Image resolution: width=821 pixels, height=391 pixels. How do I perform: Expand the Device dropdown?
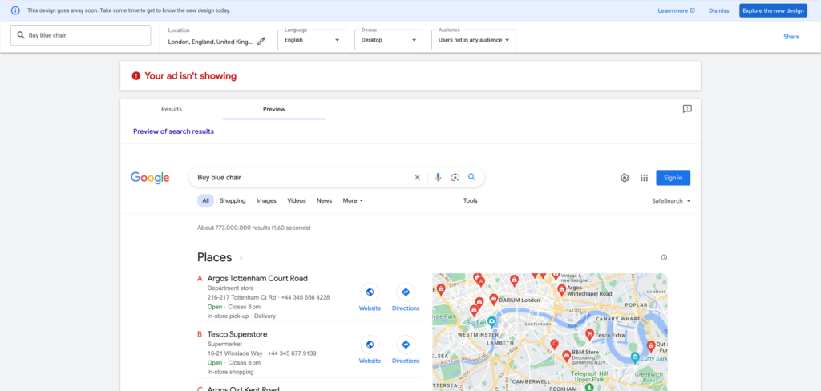pyautogui.click(x=388, y=39)
